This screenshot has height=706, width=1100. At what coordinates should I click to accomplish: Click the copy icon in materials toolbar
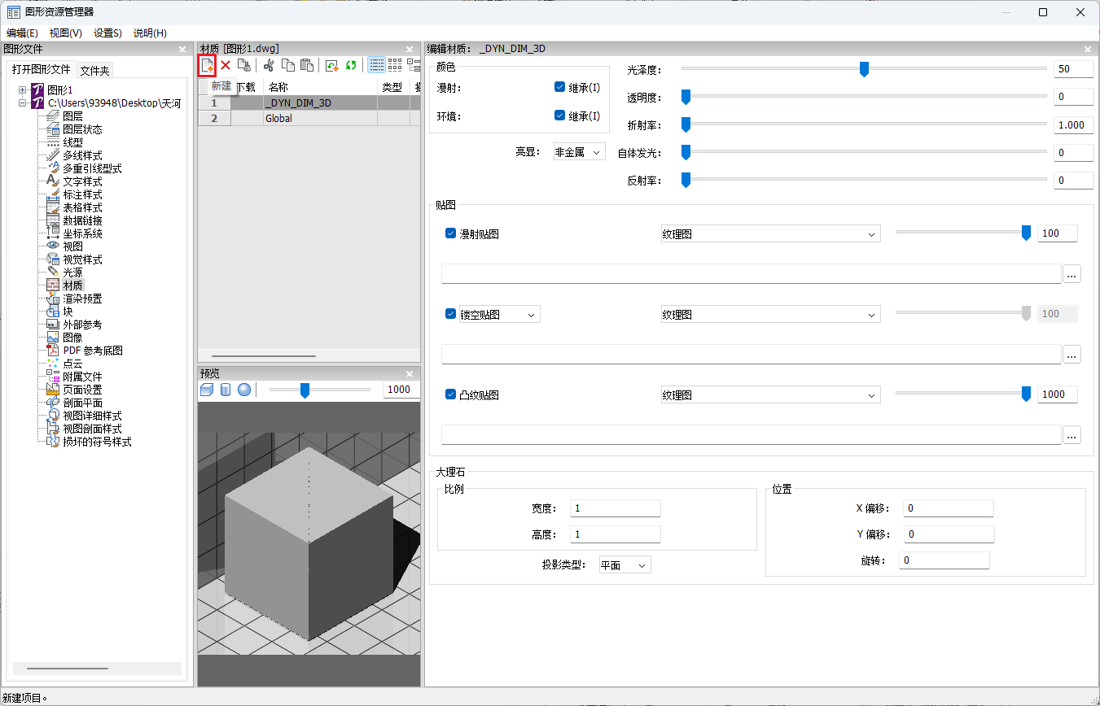pyautogui.click(x=287, y=65)
